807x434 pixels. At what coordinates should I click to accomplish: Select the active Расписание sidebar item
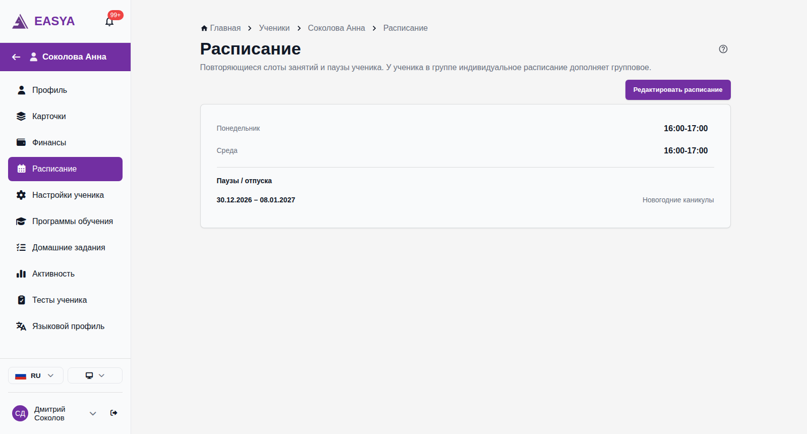click(65, 169)
